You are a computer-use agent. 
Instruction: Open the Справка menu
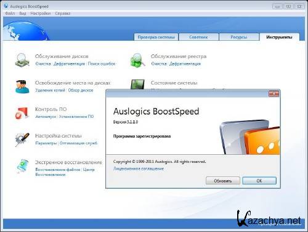coord(63,14)
